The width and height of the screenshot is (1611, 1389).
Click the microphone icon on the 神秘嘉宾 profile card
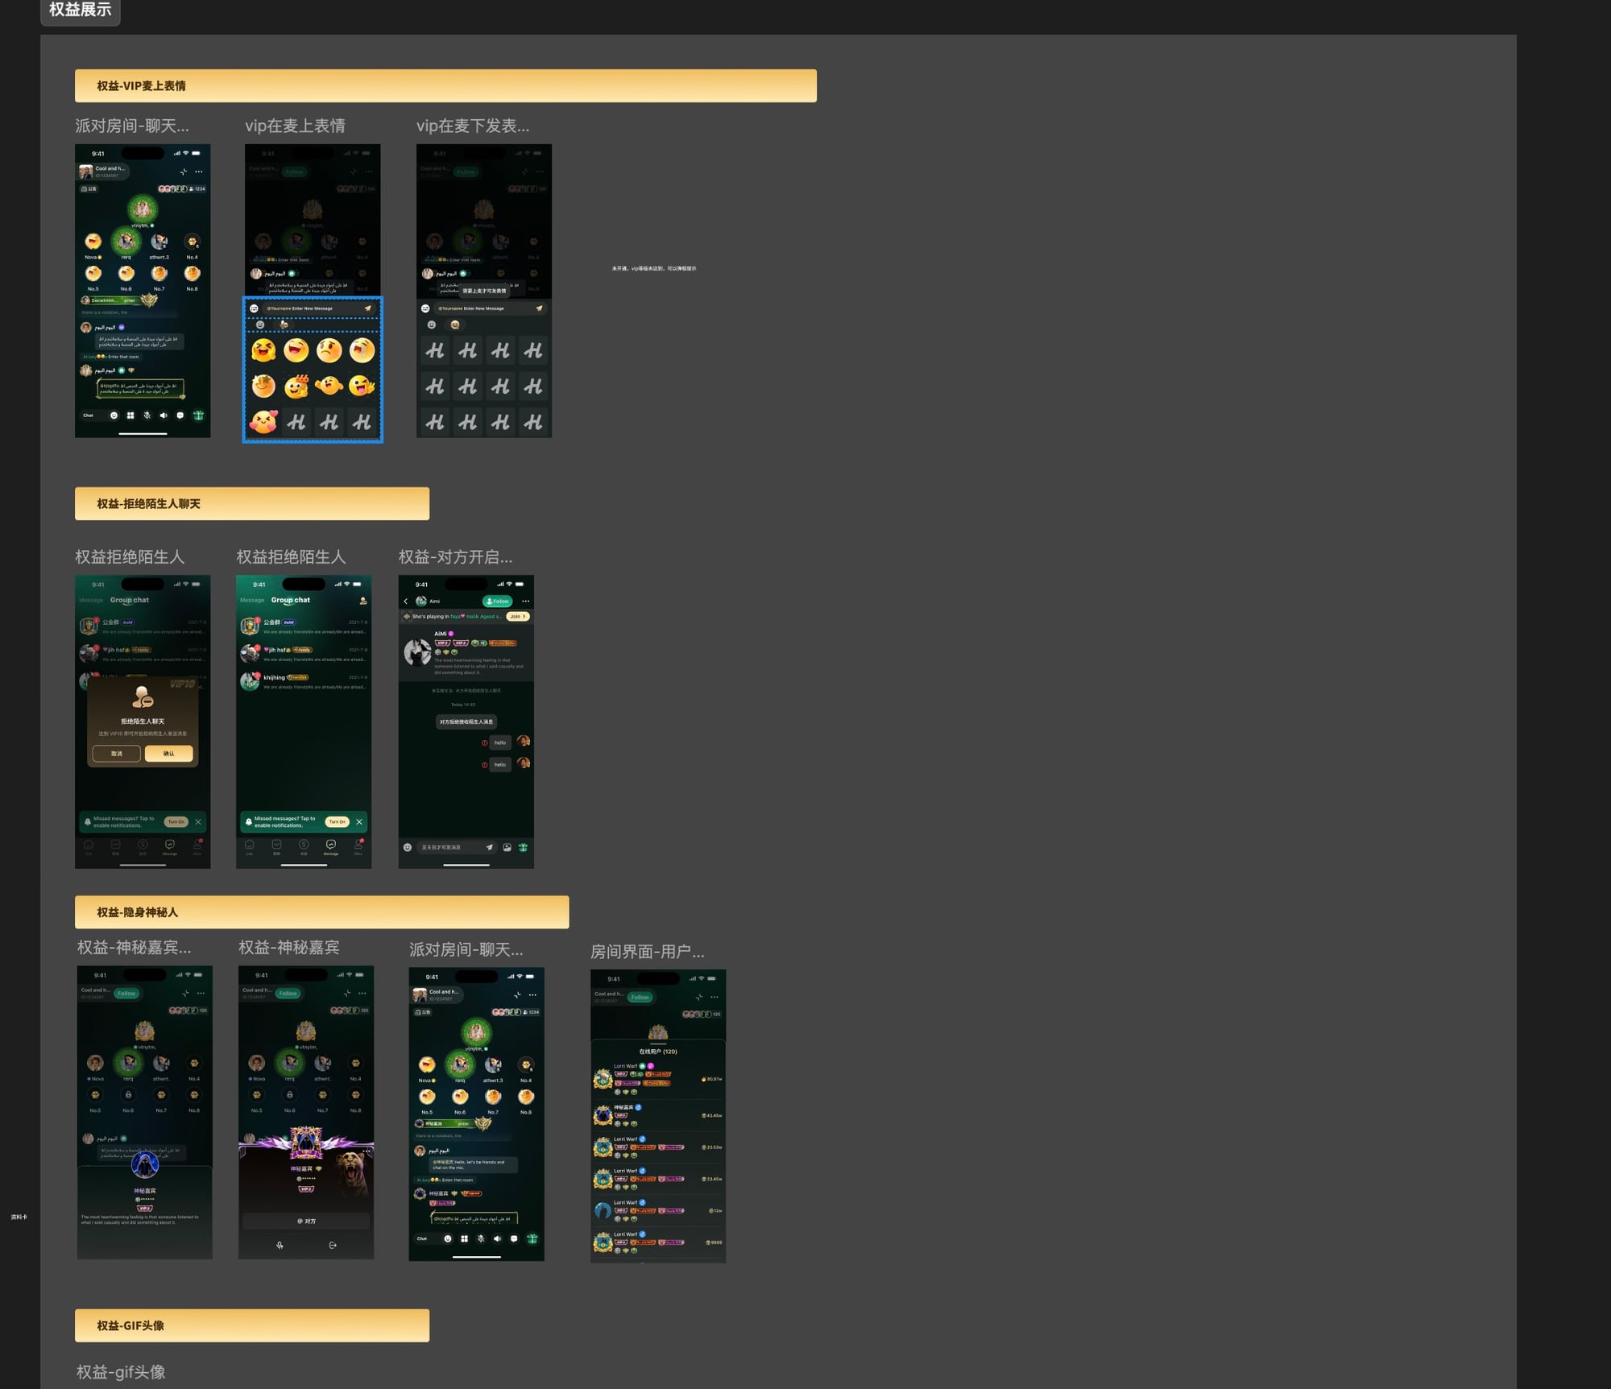pyautogui.click(x=280, y=1245)
